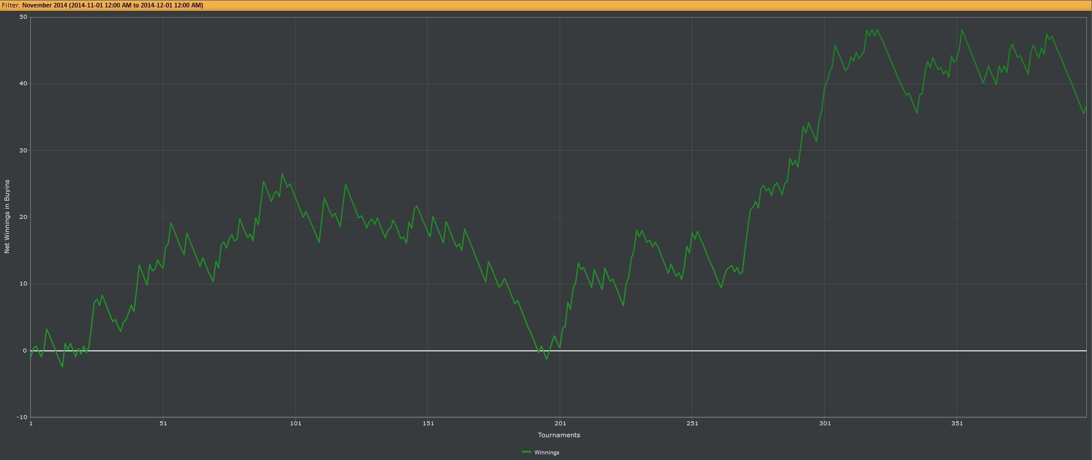The width and height of the screenshot is (1092, 460).
Task: Click the y-axis tick label 10
Action: [23, 284]
